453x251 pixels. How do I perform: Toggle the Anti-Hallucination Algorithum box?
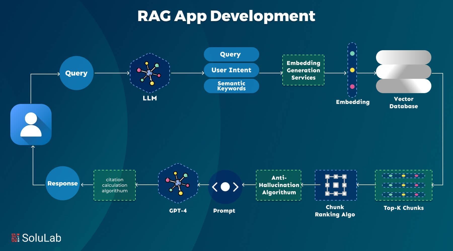tap(278, 185)
